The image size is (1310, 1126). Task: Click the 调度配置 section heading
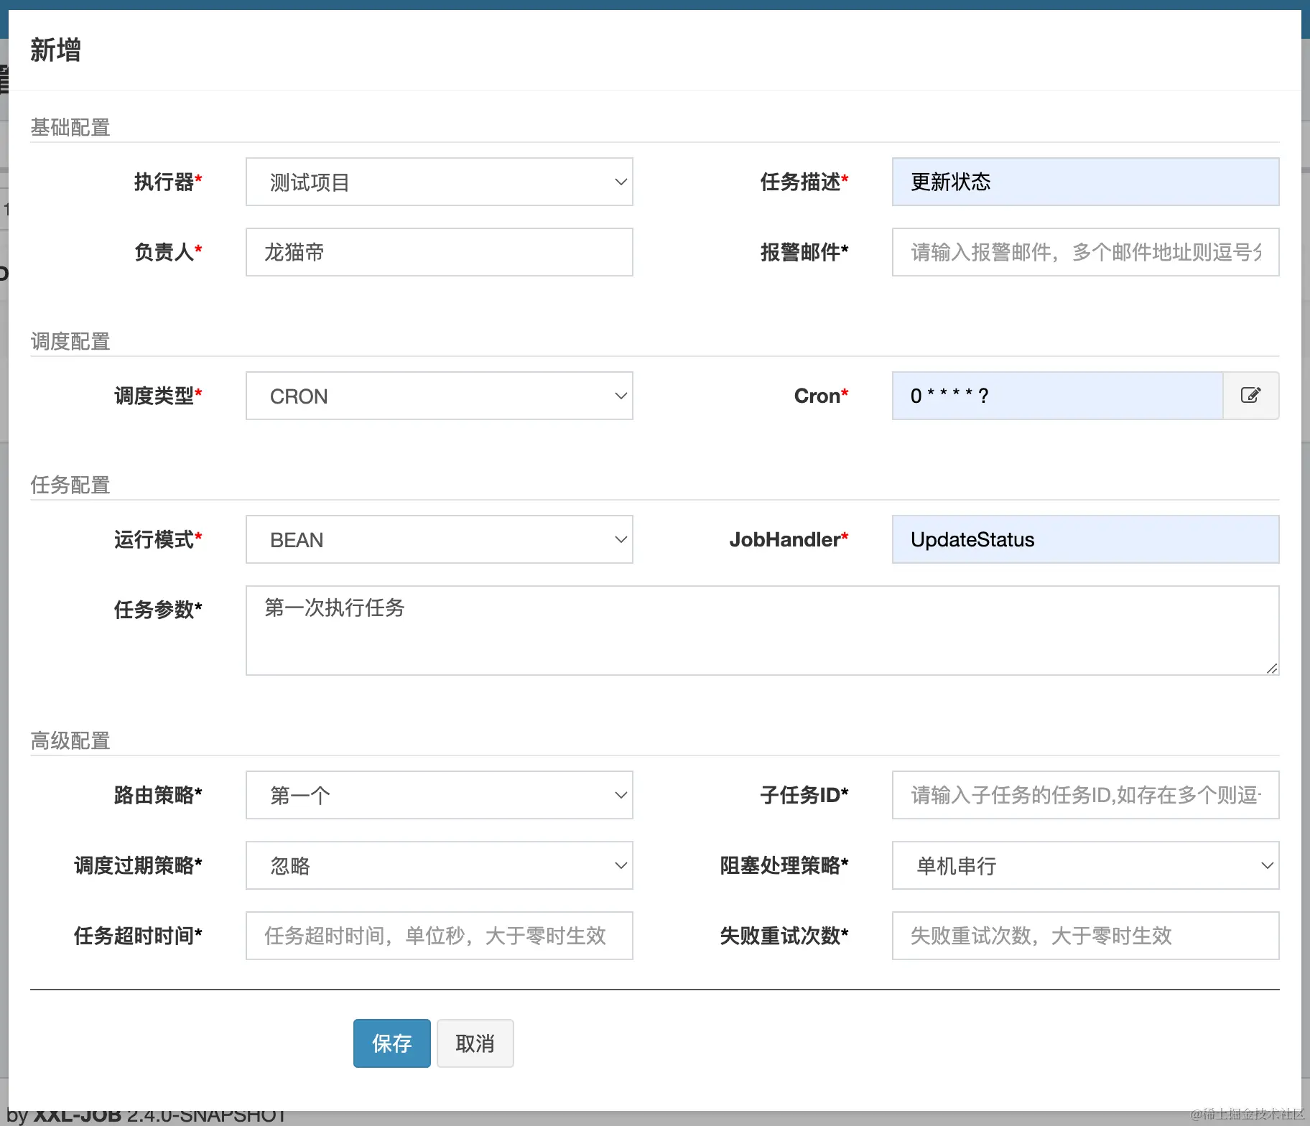pos(70,342)
